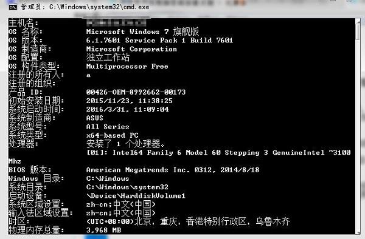Click the label 'OS 名称:'
Screen dimensions: 365x239
pyautogui.click(x=25, y=32)
